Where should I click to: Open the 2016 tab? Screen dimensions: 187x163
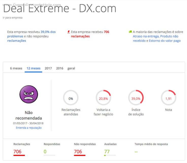coord(60,68)
